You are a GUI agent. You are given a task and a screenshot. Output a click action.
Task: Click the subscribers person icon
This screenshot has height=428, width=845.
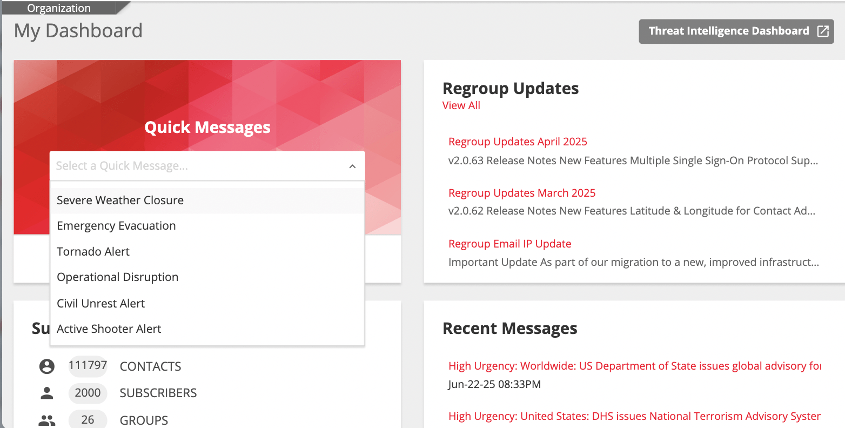tap(47, 393)
